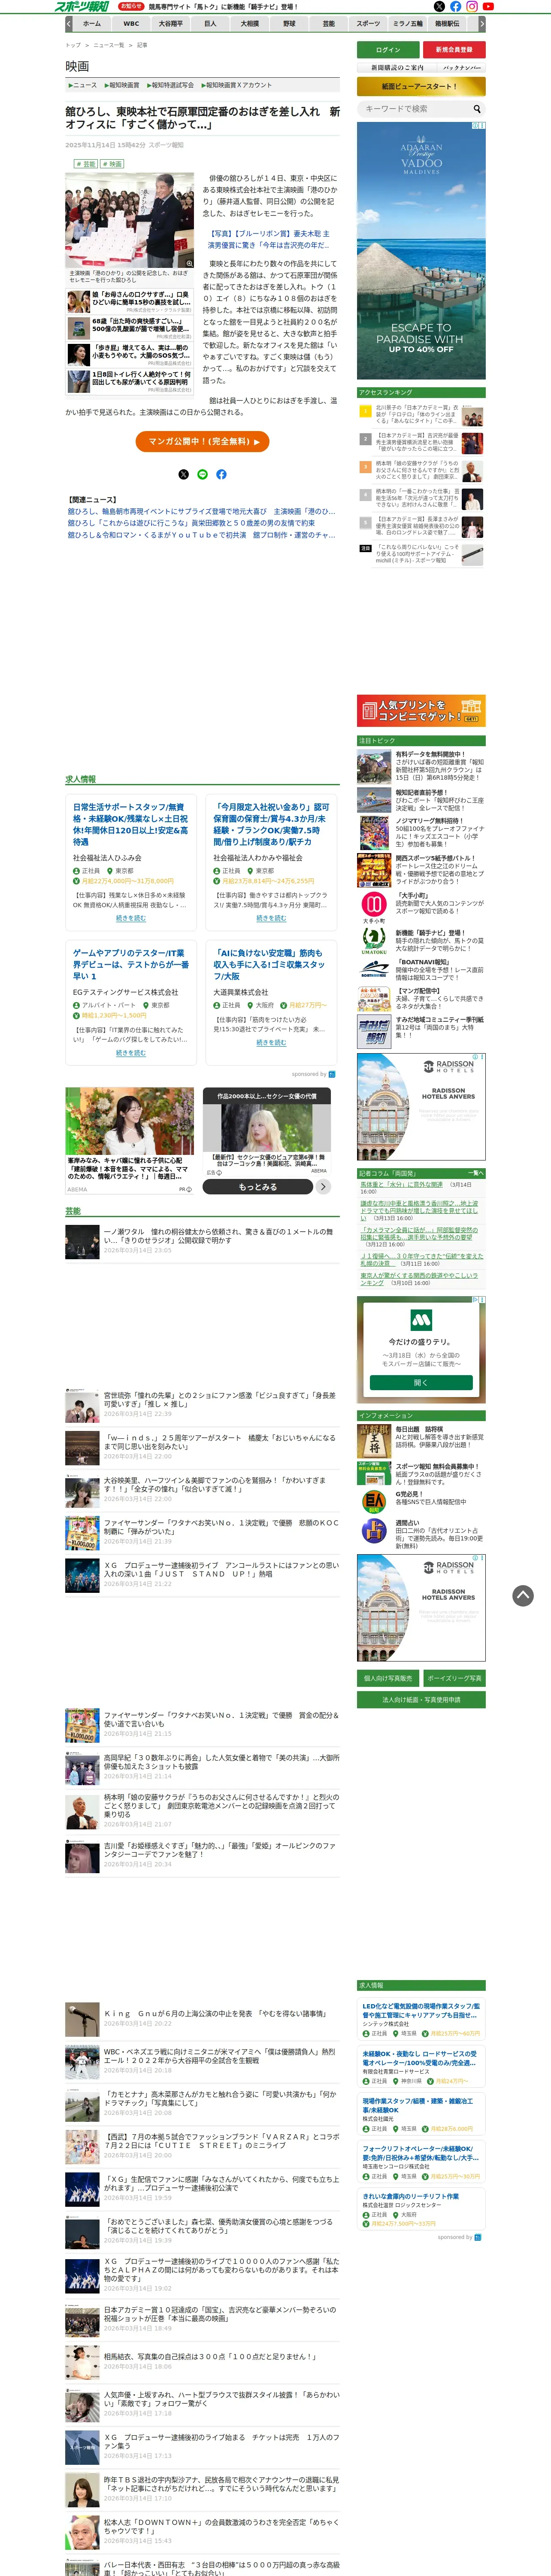
Task: Open the Instagram icon in the header
Action: tap(472, 6)
